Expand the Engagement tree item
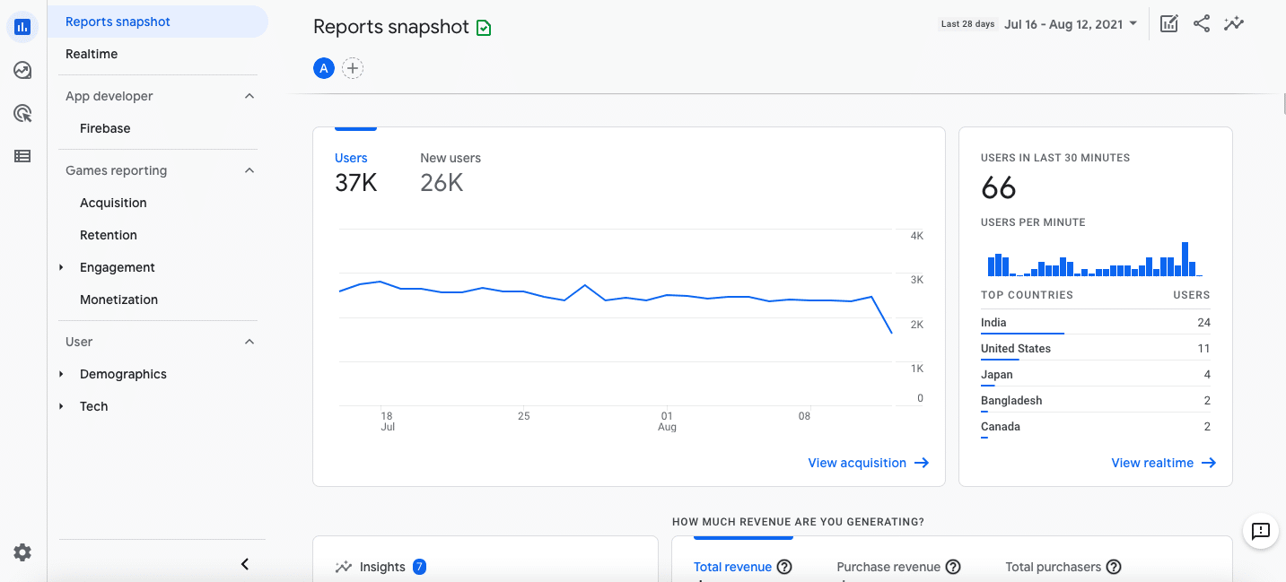Viewport: 1286px width, 582px height. pyautogui.click(x=61, y=267)
